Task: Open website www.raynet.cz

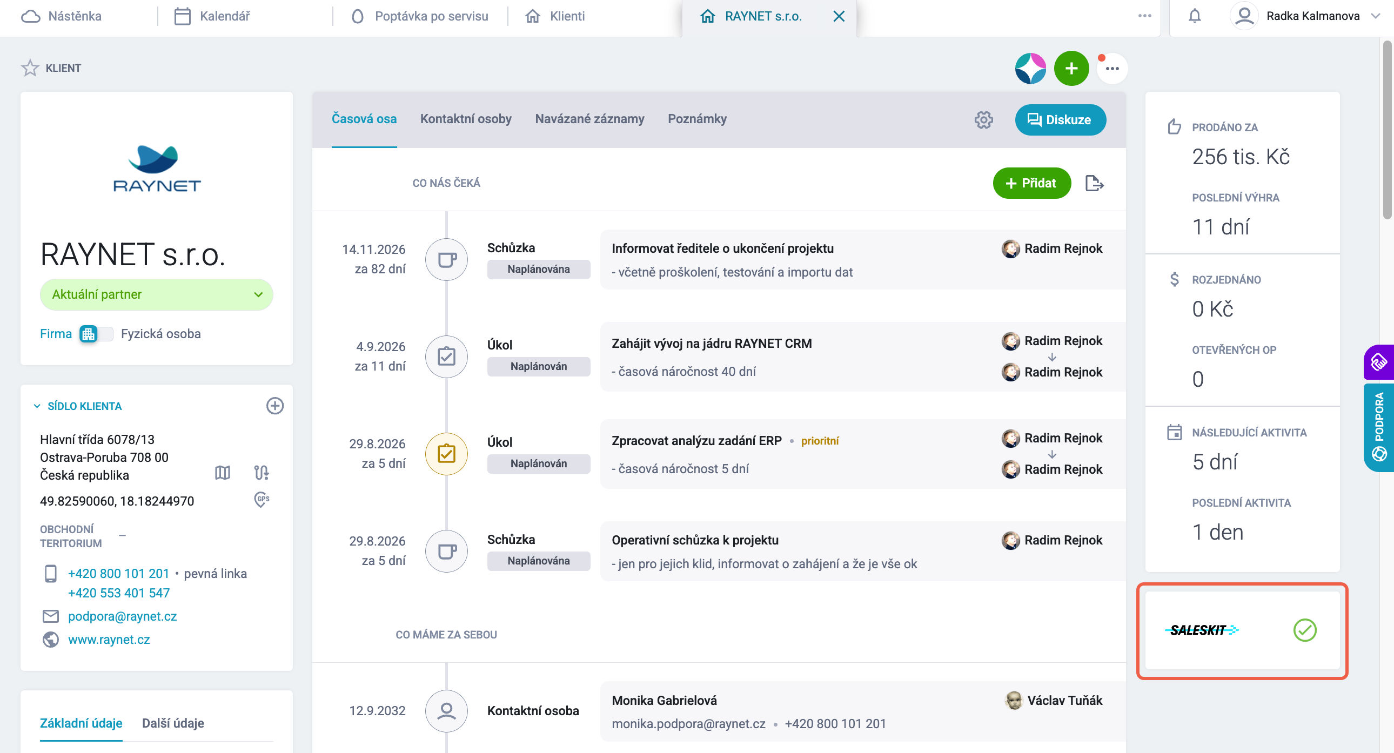Action: (x=109, y=640)
